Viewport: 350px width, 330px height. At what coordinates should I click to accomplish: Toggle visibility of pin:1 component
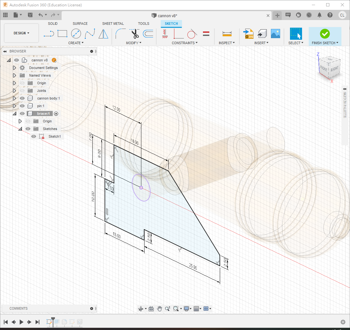(22, 106)
